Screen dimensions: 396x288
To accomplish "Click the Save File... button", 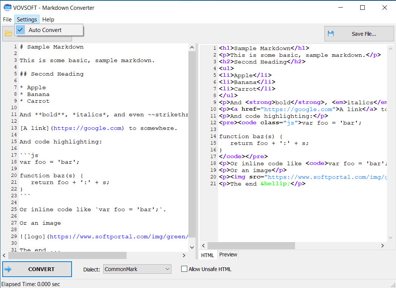I will point(359,34).
